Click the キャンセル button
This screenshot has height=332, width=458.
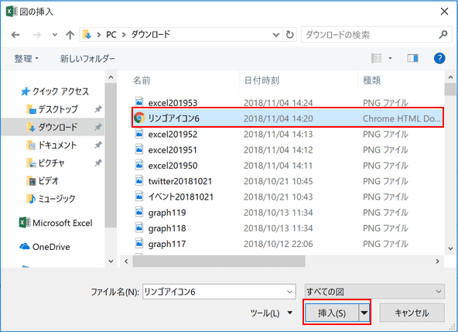(x=412, y=313)
